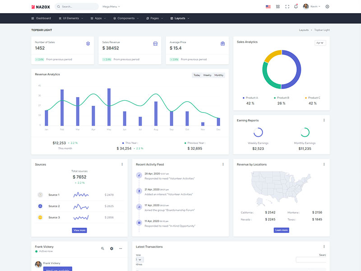Click Learn more under Revenue by Locations
This screenshot has height=271, width=361.
281,230
